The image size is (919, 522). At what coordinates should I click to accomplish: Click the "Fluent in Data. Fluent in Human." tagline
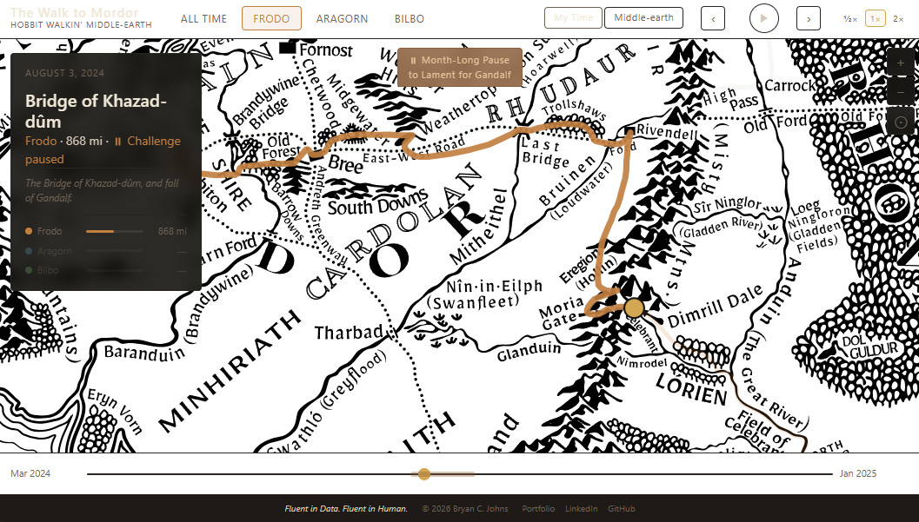coord(346,509)
